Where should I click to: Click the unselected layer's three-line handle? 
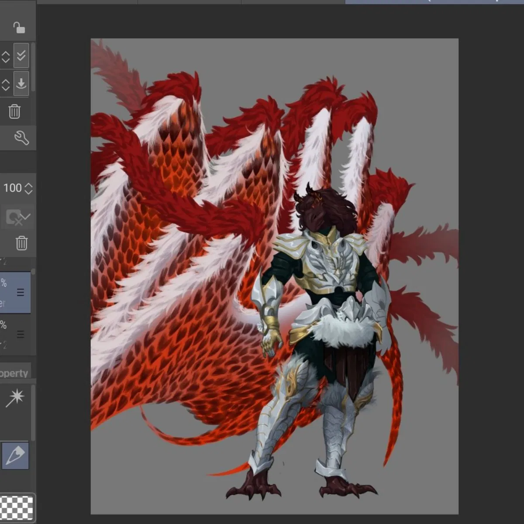(x=21, y=334)
